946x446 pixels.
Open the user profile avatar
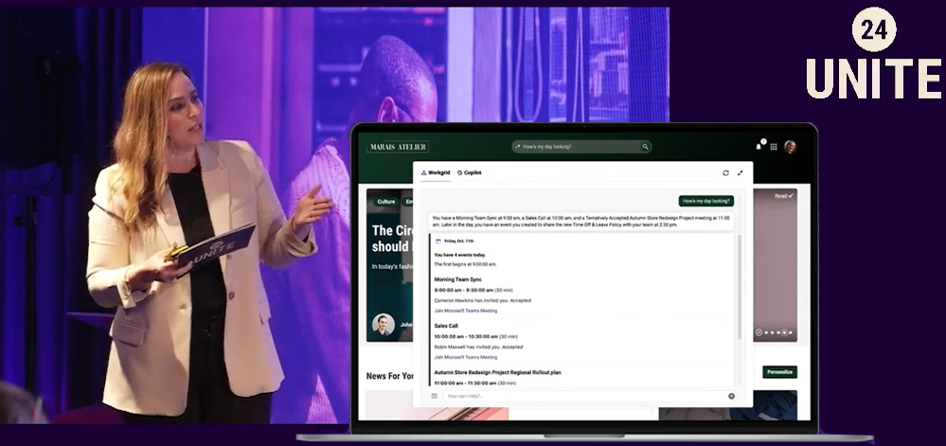tap(790, 147)
